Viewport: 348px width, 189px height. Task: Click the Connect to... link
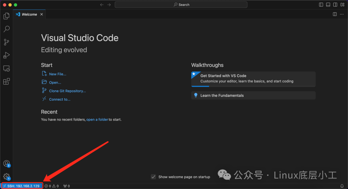60,99
